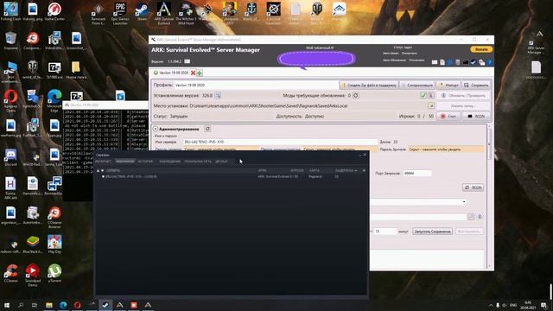553x311 pixels.
Task: Open help question mark icon in header
Action: (x=489, y=62)
